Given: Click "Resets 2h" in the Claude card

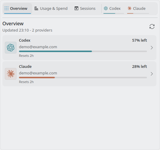Looking at the screenshot, I should pos(26,82).
